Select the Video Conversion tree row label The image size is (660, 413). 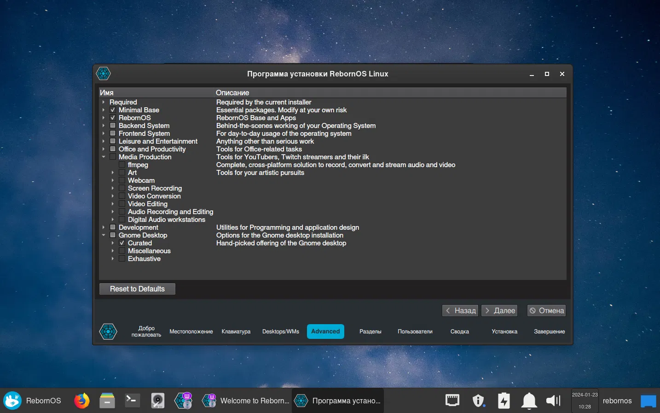click(154, 196)
